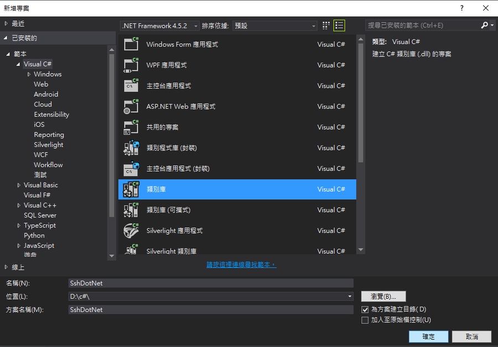498x347 pixels.
Task: Click the WPF application template icon
Action: coord(131,65)
